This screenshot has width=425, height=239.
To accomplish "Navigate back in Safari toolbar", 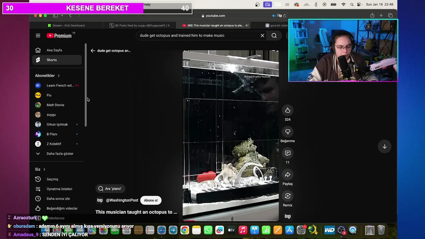I will tap(70, 16).
